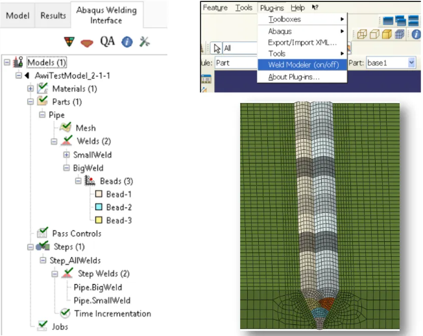This screenshot has height=336, width=423.
Task: Click the Bead-2 cyan color swatch
Action: click(x=99, y=207)
